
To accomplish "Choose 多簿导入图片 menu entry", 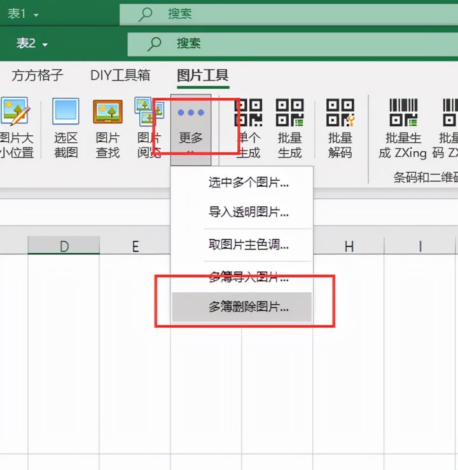I will [x=242, y=278].
